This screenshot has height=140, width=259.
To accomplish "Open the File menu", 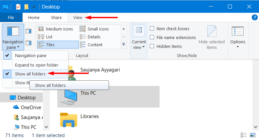I will (x=11, y=18).
